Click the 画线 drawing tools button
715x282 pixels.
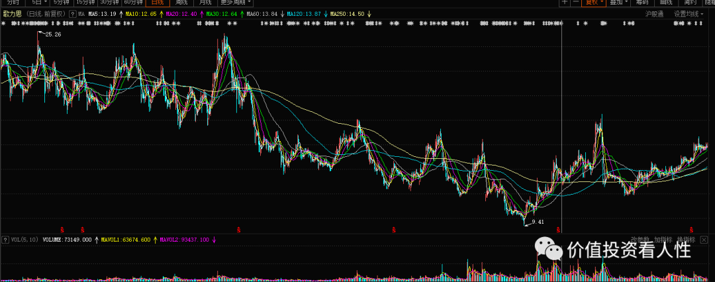click(x=666, y=2)
